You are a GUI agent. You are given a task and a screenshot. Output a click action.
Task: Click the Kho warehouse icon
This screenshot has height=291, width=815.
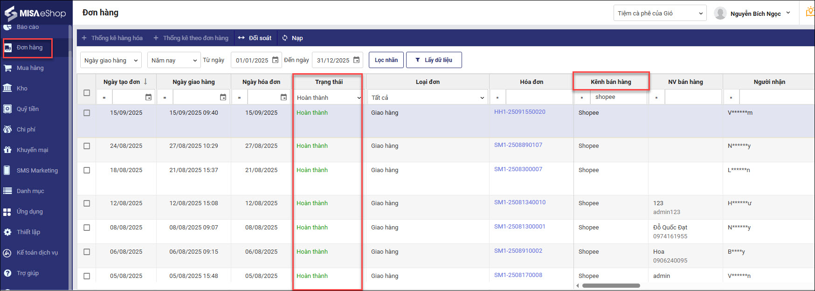[x=7, y=88]
